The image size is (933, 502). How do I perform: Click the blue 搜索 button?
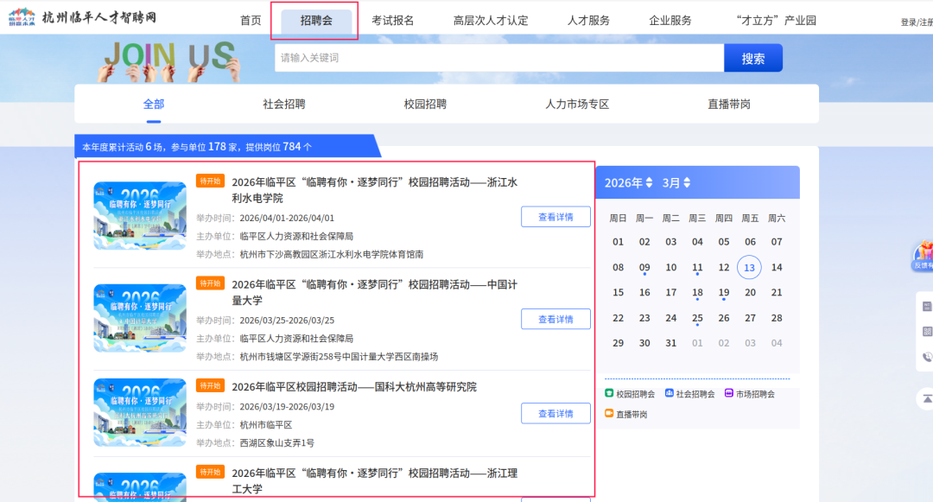[x=752, y=58]
